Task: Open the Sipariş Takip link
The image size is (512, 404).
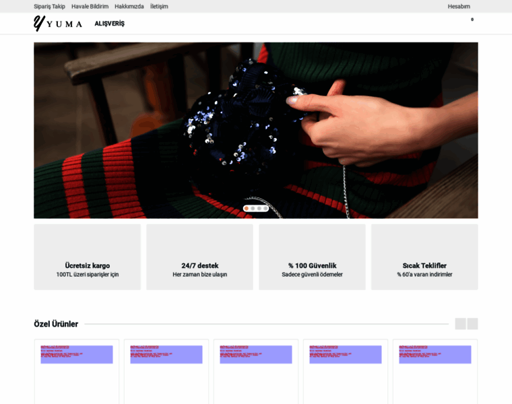Action: (x=49, y=7)
